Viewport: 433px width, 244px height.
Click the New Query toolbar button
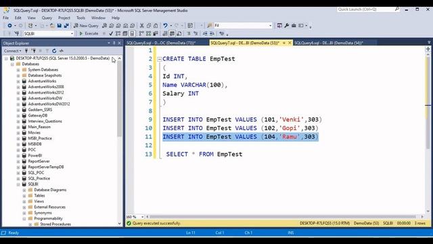pos(86,26)
